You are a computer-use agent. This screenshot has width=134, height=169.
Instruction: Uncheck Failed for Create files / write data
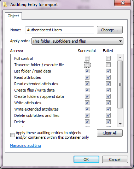(x=108, y=90)
